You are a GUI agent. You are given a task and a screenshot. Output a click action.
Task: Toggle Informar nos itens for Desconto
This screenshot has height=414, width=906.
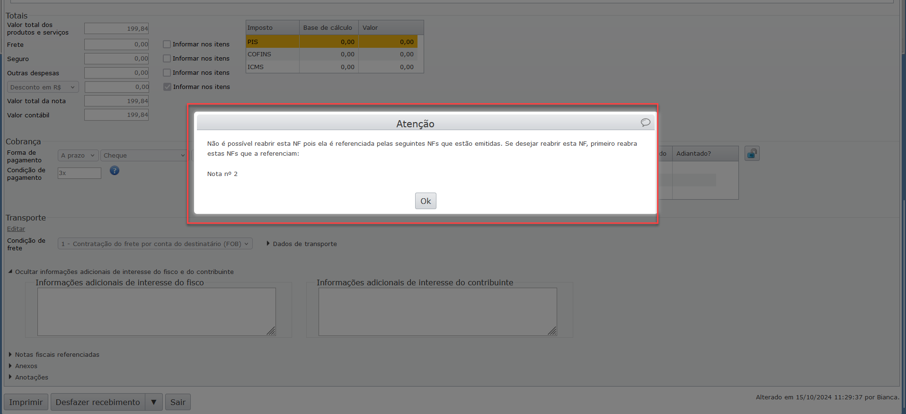coord(167,87)
